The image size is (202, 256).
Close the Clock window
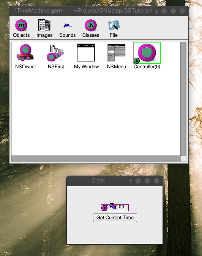[x=156, y=181]
